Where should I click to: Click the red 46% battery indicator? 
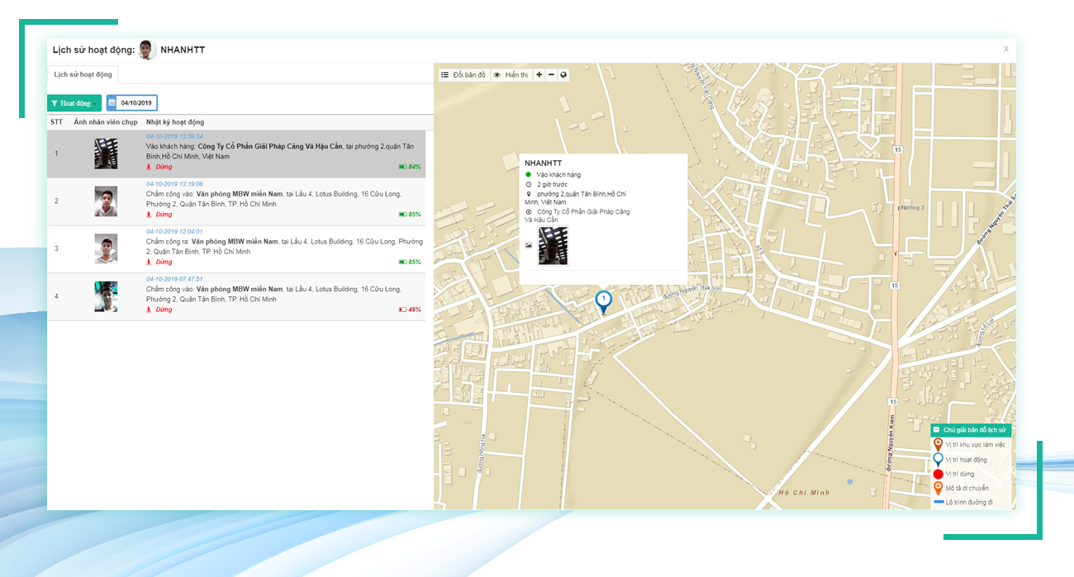click(410, 310)
